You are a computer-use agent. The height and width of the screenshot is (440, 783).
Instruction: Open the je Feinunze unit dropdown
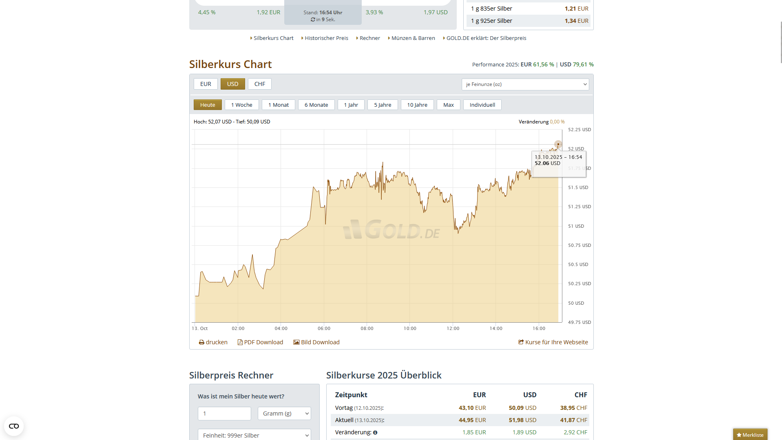[525, 84]
